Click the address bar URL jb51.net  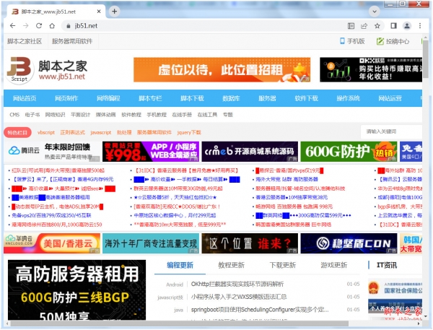click(x=86, y=26)
